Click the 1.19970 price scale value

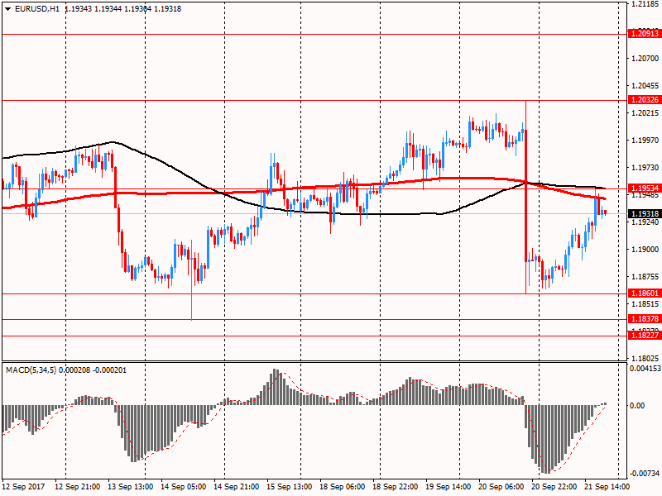pos(645,140)
